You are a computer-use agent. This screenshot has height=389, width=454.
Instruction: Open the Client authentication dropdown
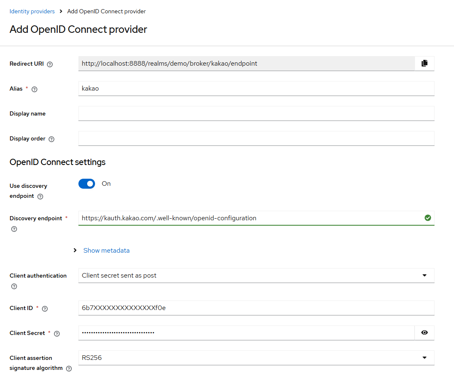click(x=256, y=276)
